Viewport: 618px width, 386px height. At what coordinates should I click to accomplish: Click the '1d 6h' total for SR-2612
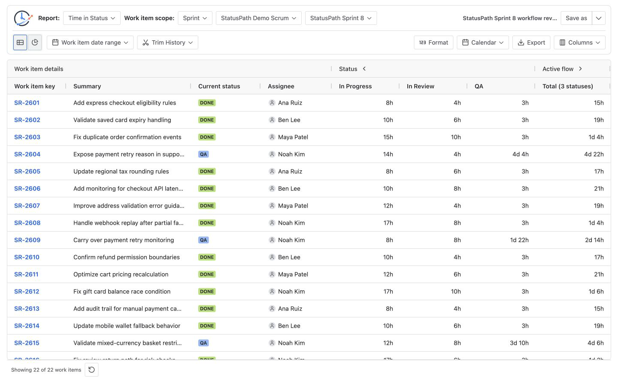(596, 292)
